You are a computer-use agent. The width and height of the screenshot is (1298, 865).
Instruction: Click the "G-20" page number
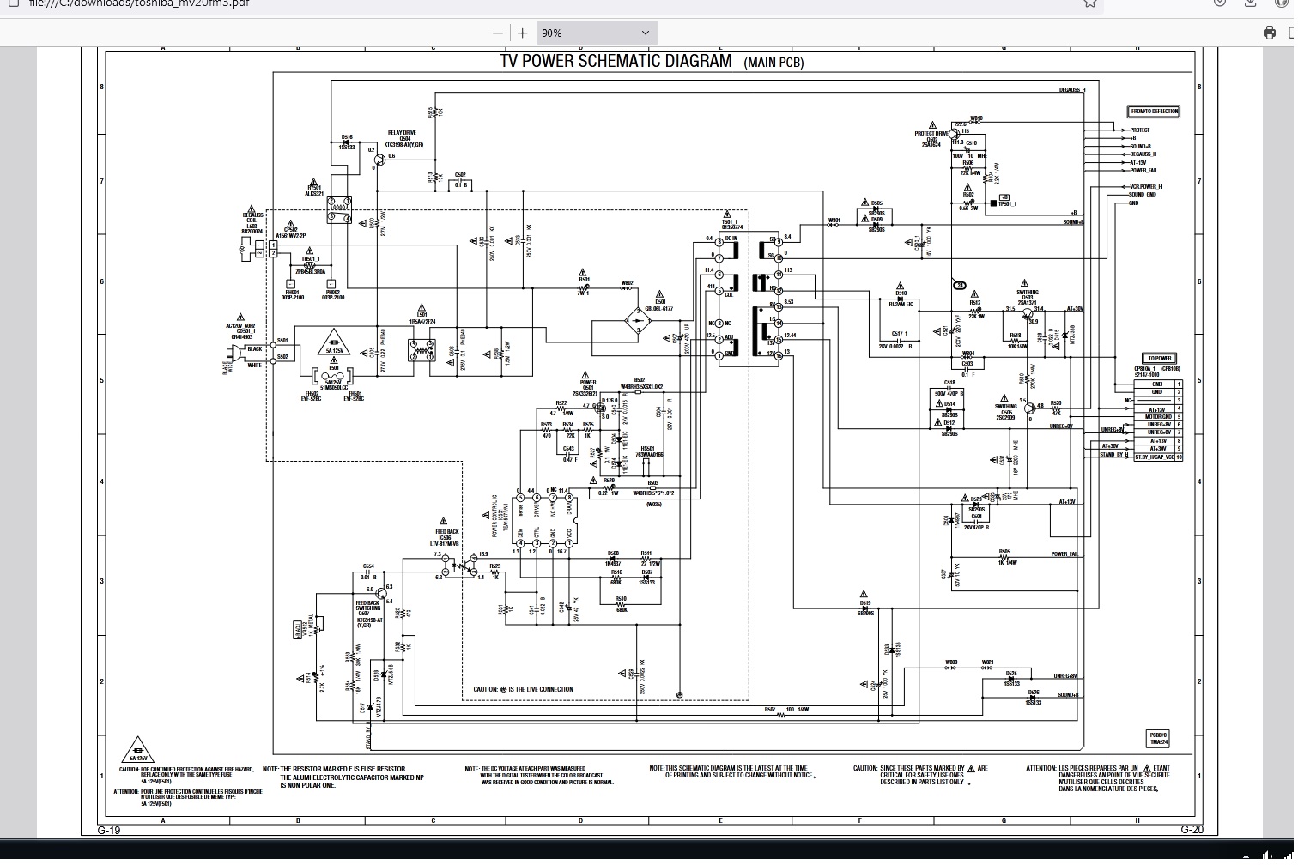point(1192,829)
